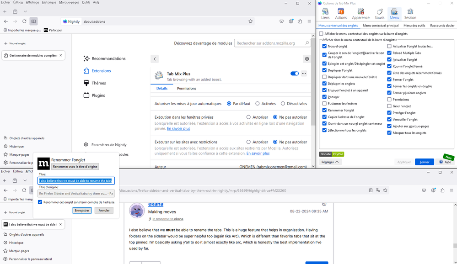The width and height of the screenshot is (457, 264).
Task: Select Thèmes in the add-ons sidebar
Action: [x=98, y=83]
